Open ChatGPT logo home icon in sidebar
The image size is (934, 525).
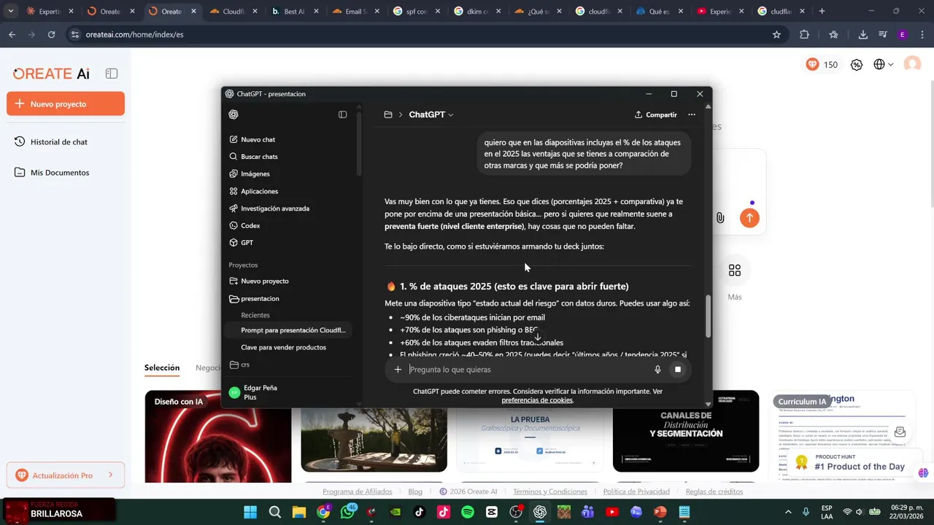pyautogui.click(x=233, y=114)
